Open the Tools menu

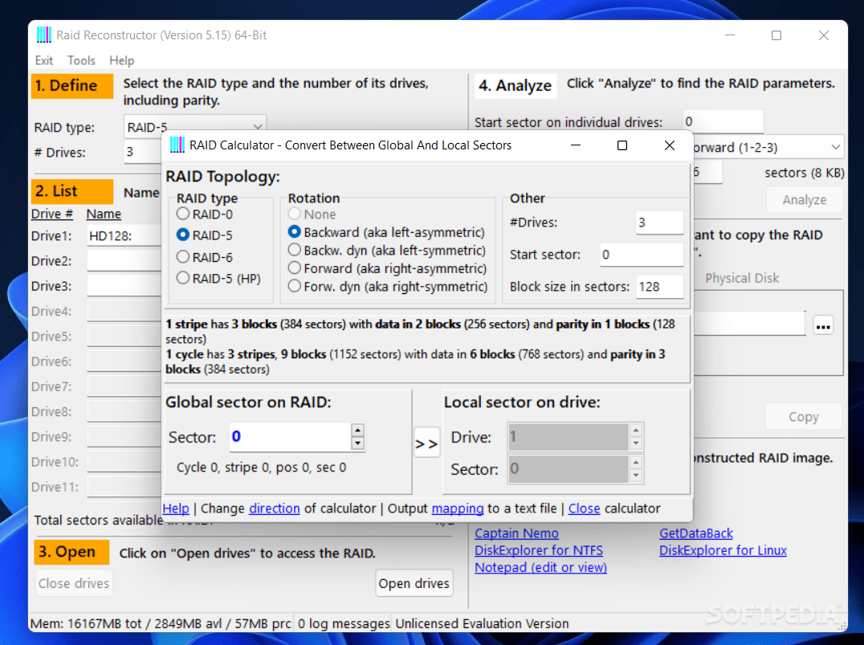pyautogui.click(x=81, y=60)
